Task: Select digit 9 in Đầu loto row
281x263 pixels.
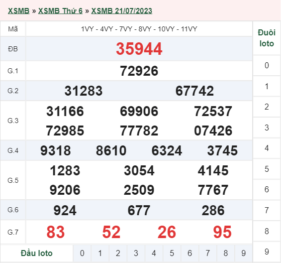Action: click(243, 253)
